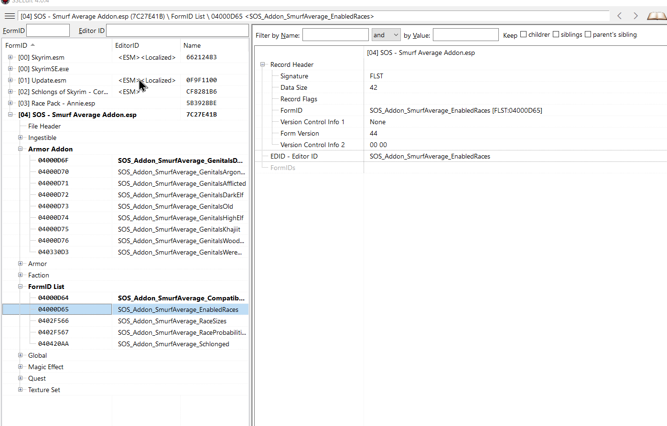This screenshot has height=426, width=667.
Task: Click the EDID - Editor ID row
Action: click(461, 156)
